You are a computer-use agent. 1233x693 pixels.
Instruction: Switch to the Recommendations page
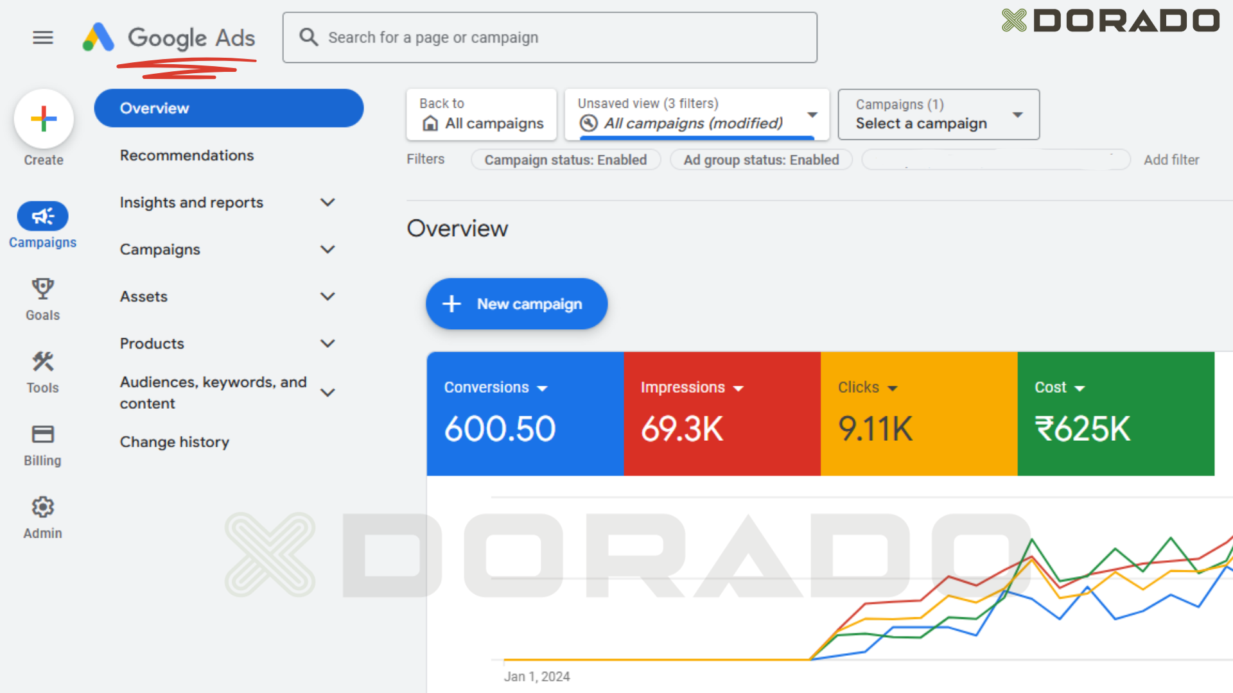pyautogui.click(x=186, y=155)
